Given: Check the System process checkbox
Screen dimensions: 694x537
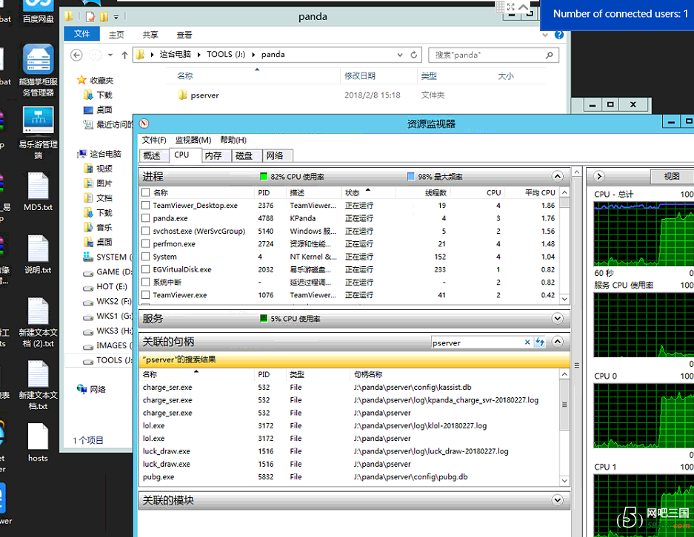Looking at the screenshot, I should (146, 257).
